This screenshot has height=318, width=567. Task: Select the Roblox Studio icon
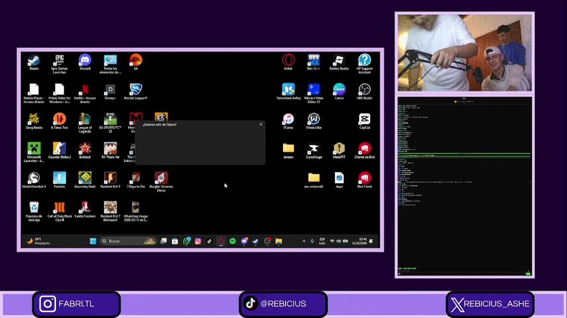(339, 62)
